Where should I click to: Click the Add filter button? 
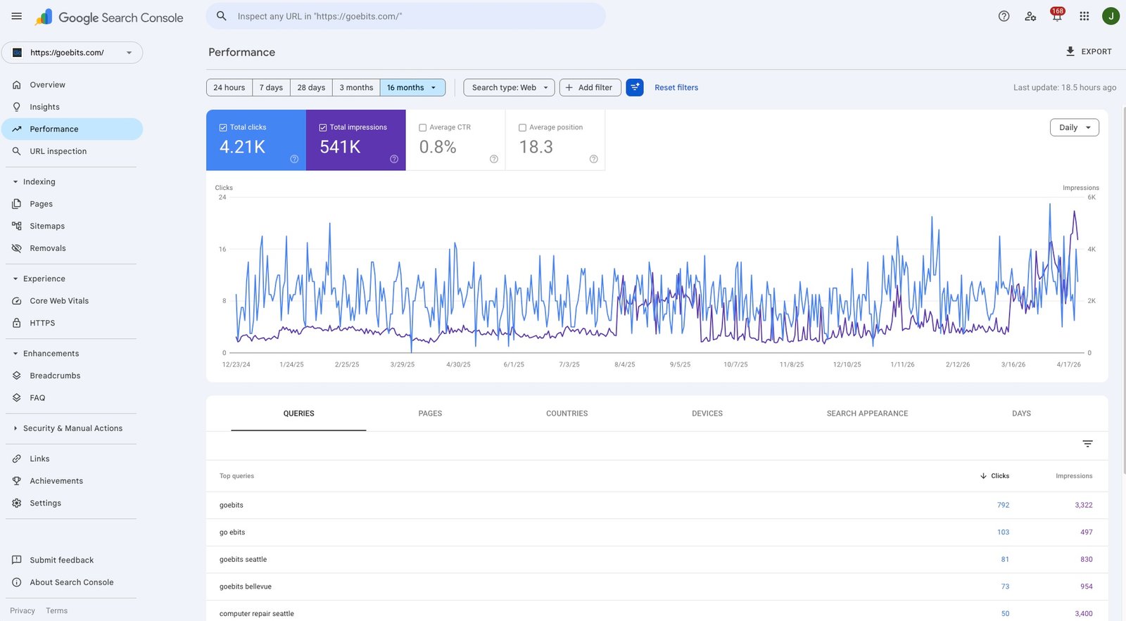590,87
